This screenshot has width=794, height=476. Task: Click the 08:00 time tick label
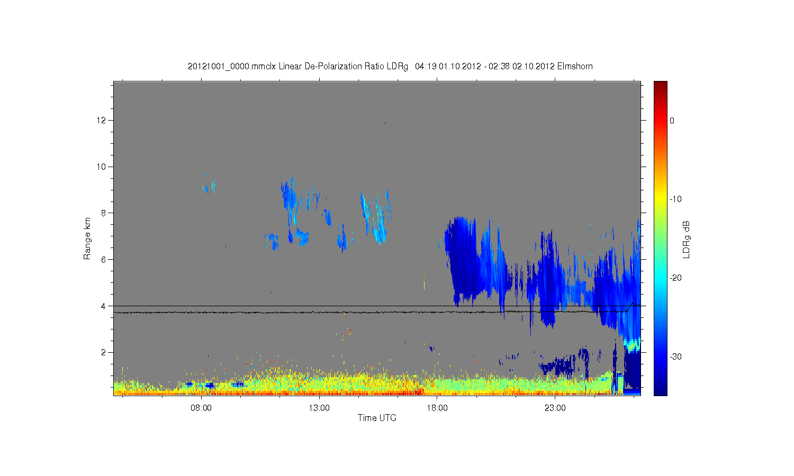(x=201, y=408)
